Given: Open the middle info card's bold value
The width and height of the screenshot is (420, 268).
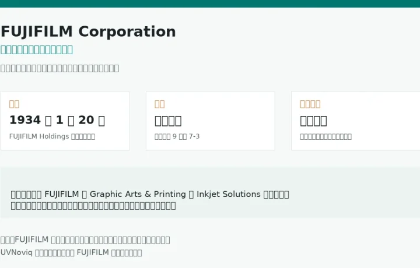Looking at the screenshot, I should (168, 121).
